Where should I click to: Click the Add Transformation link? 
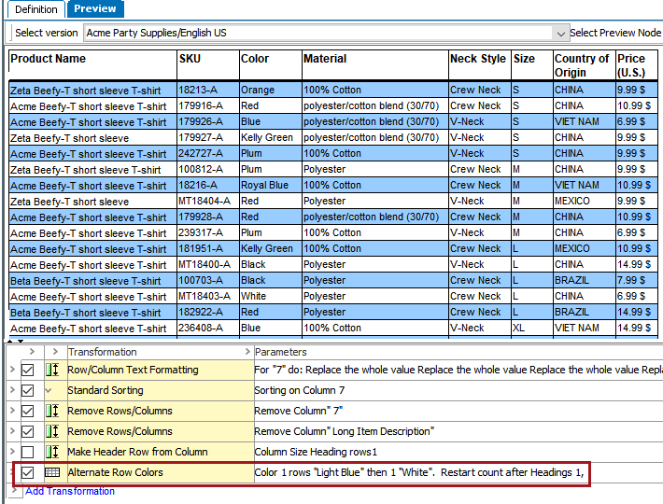pos(70,491)
